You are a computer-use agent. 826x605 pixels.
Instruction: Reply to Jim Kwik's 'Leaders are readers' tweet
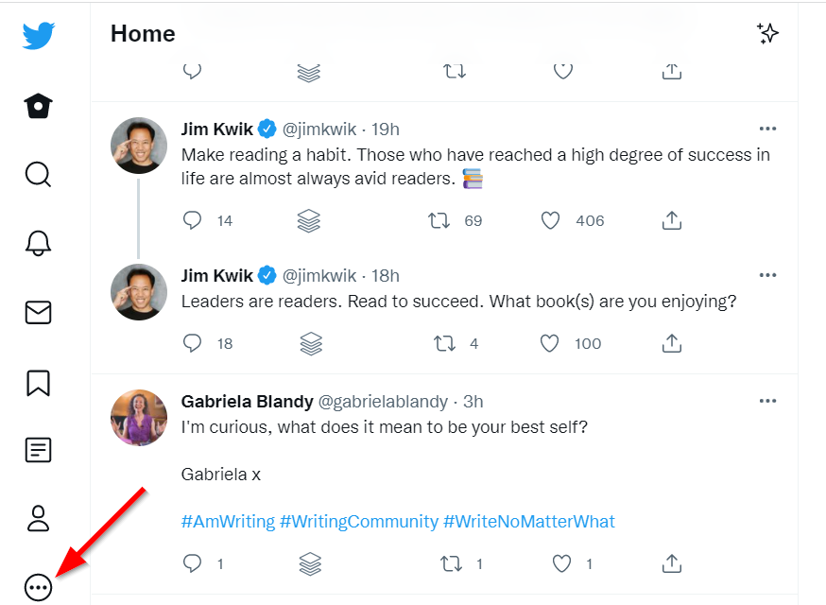coord(192,343)
